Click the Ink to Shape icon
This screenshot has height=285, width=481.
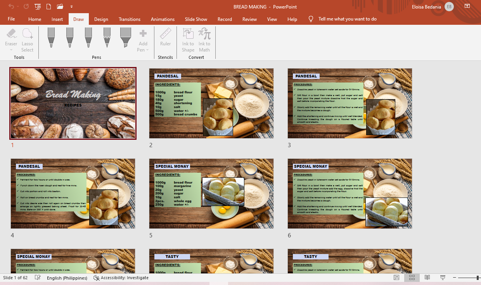click(188, 39)
